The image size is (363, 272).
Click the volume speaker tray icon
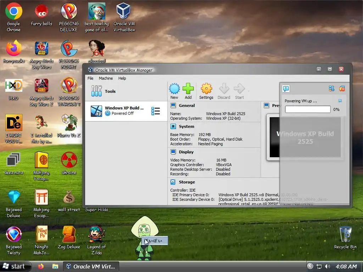pyautogui.click(x=327, y=266)
